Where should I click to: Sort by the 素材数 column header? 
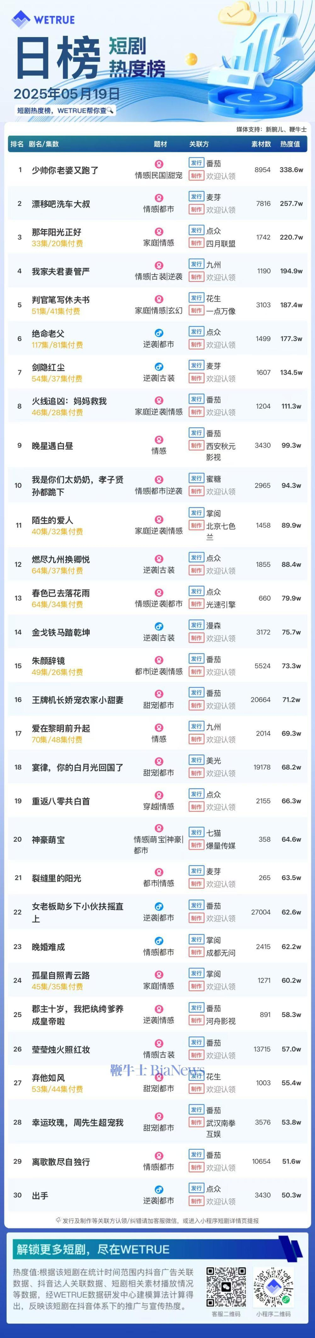(x=261, y=144)
